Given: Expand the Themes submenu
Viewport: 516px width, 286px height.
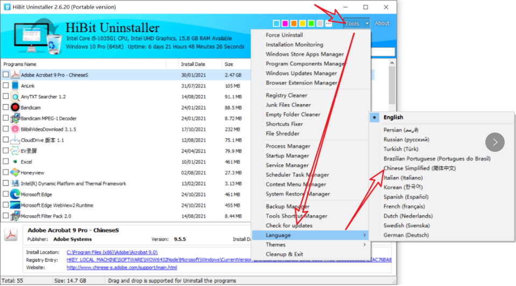Looking at the screenshot, I should point(310,245).
